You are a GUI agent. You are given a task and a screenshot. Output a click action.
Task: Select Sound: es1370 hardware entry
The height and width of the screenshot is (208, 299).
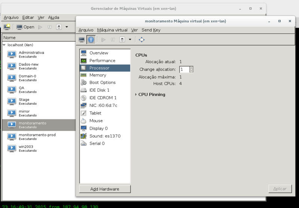click(105, 136)
